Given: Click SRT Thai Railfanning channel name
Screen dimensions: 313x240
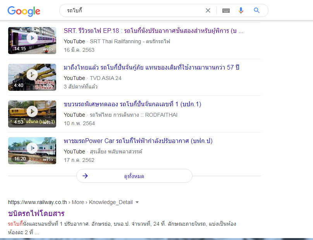Looking at the screenshot, I should (130, 42).
